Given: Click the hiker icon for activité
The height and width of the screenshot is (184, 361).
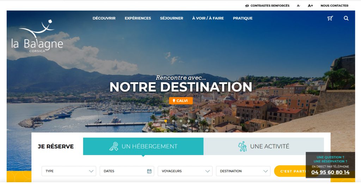Looking at the screenshot, I should point(243,147).
